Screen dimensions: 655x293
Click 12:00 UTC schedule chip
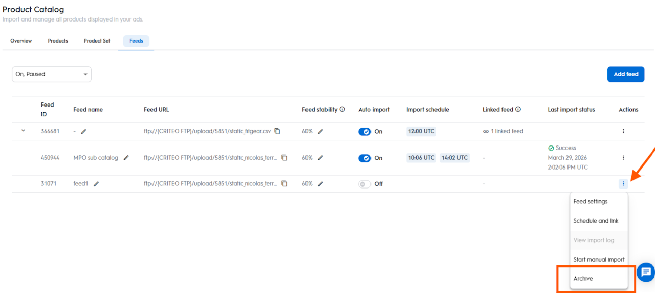click(422, 131)
